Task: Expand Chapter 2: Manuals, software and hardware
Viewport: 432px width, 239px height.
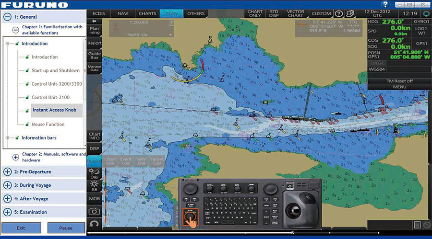Action: point(15,157)
